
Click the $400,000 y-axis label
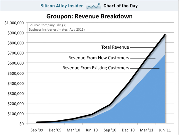click(x=16, y=83)
